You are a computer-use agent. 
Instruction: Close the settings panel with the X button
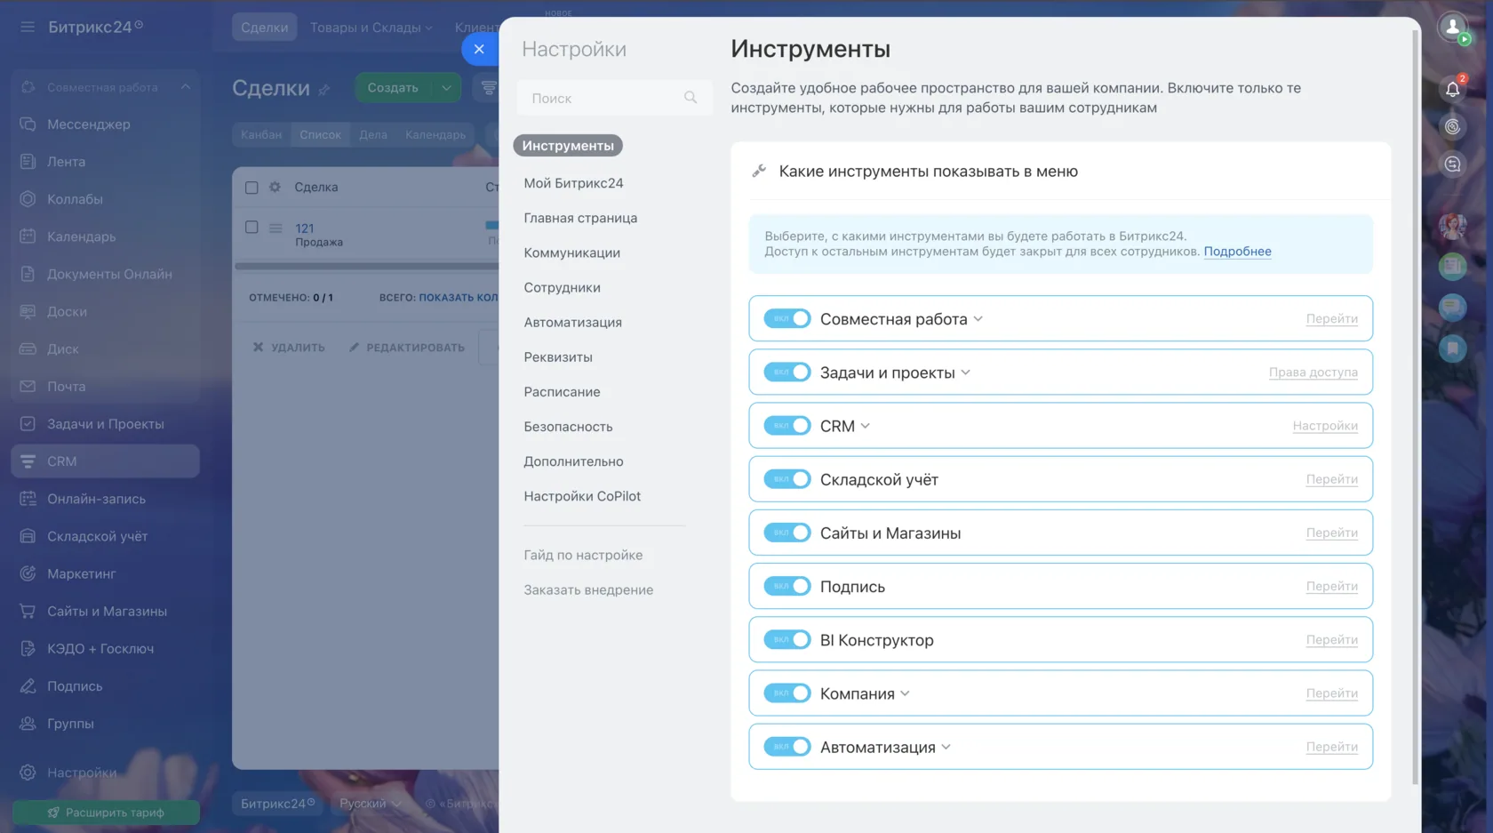pos(479,49)
